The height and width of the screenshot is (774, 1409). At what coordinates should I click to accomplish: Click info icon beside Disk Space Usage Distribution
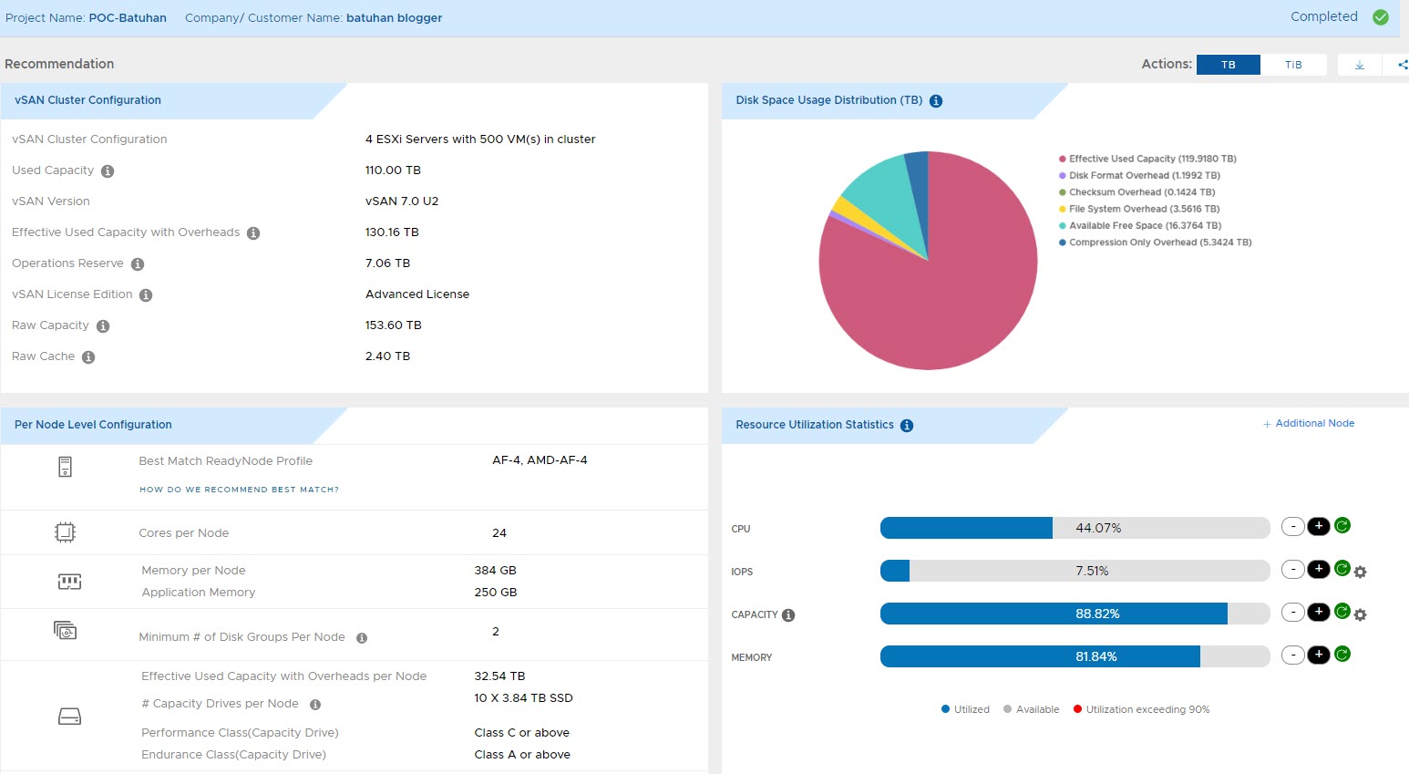935,101
